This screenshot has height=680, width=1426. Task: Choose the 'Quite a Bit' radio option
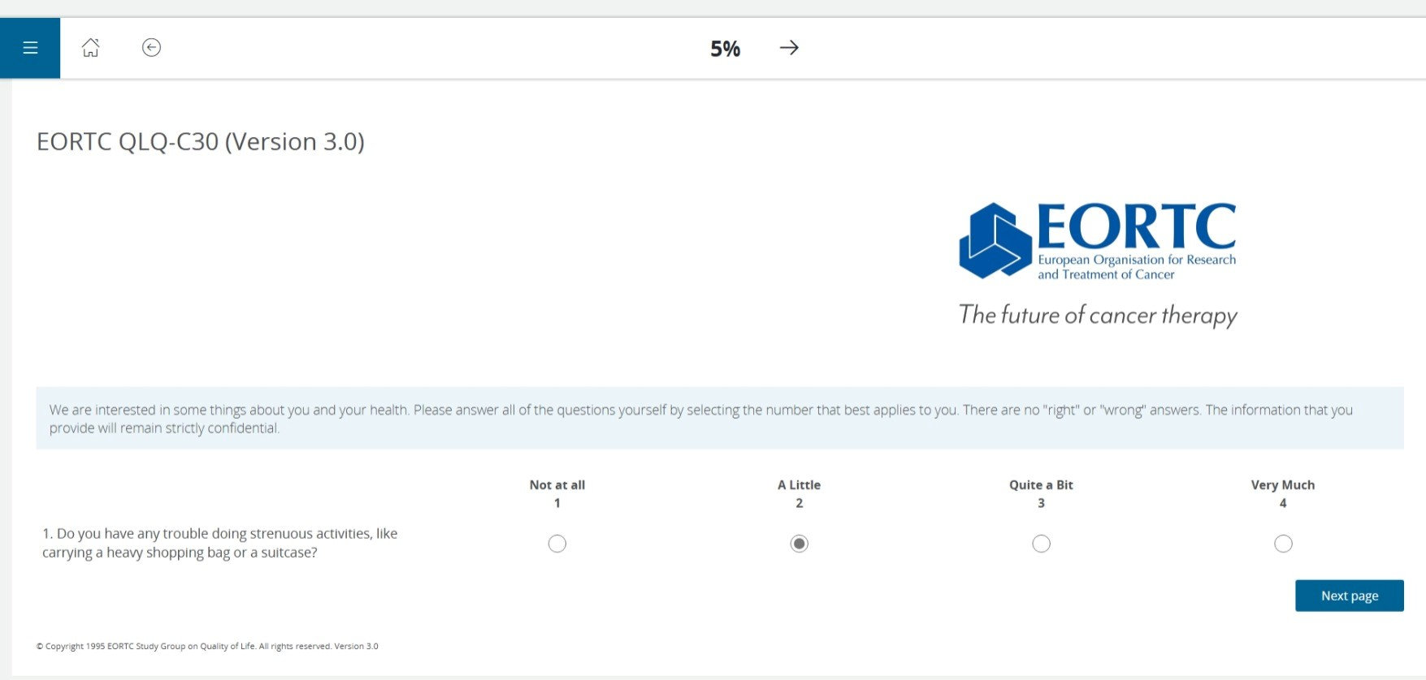pyautogui.click(x=1041, y=544)
